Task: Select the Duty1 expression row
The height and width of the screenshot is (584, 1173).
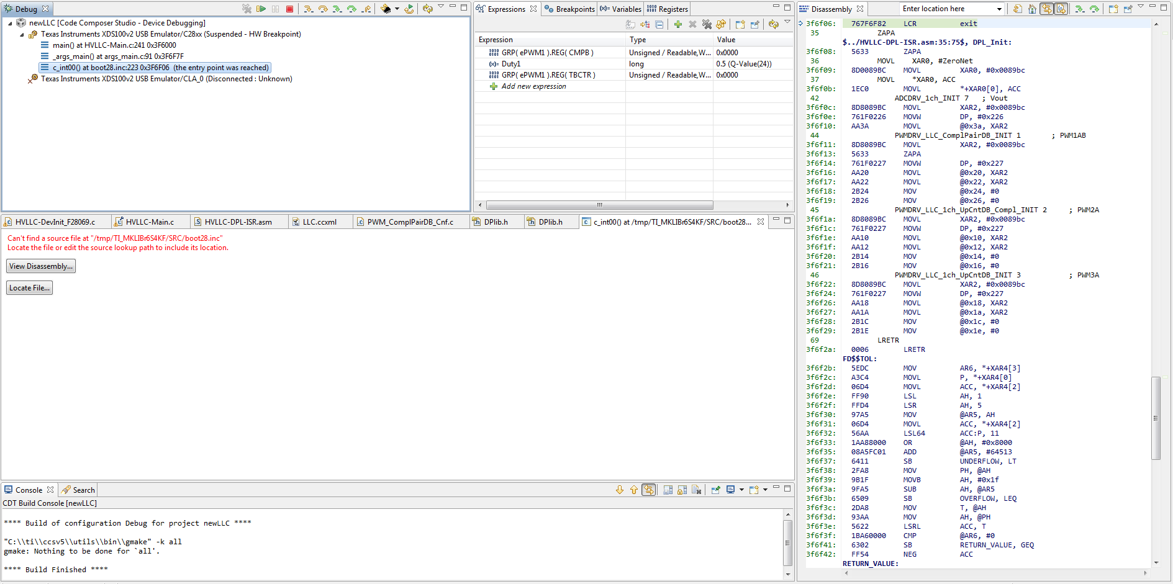Action: coord(633,64)
